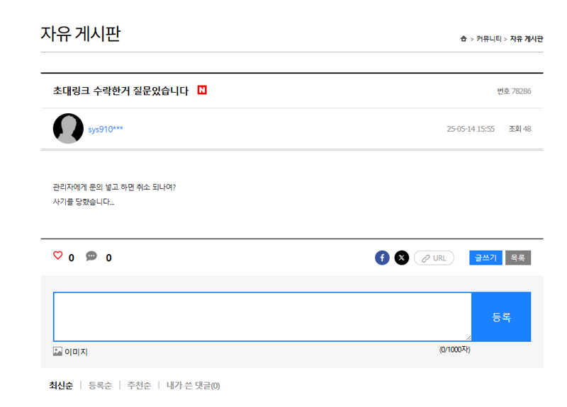
Task: Sort comments by 추천순
Action: click(x=139, y=385)
